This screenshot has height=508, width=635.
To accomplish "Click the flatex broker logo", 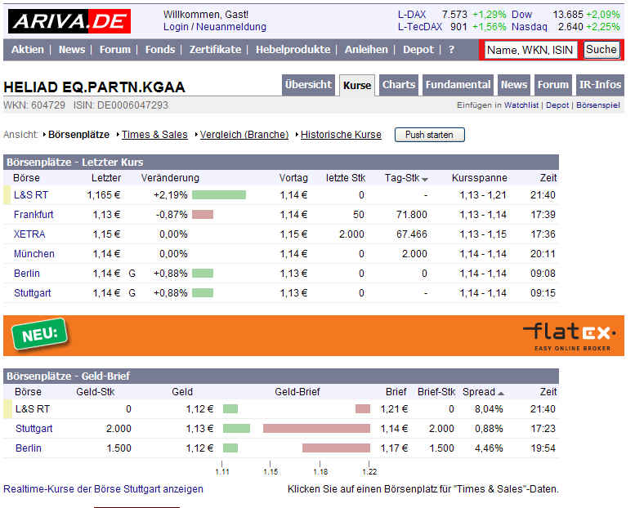I will click(569, 334).
